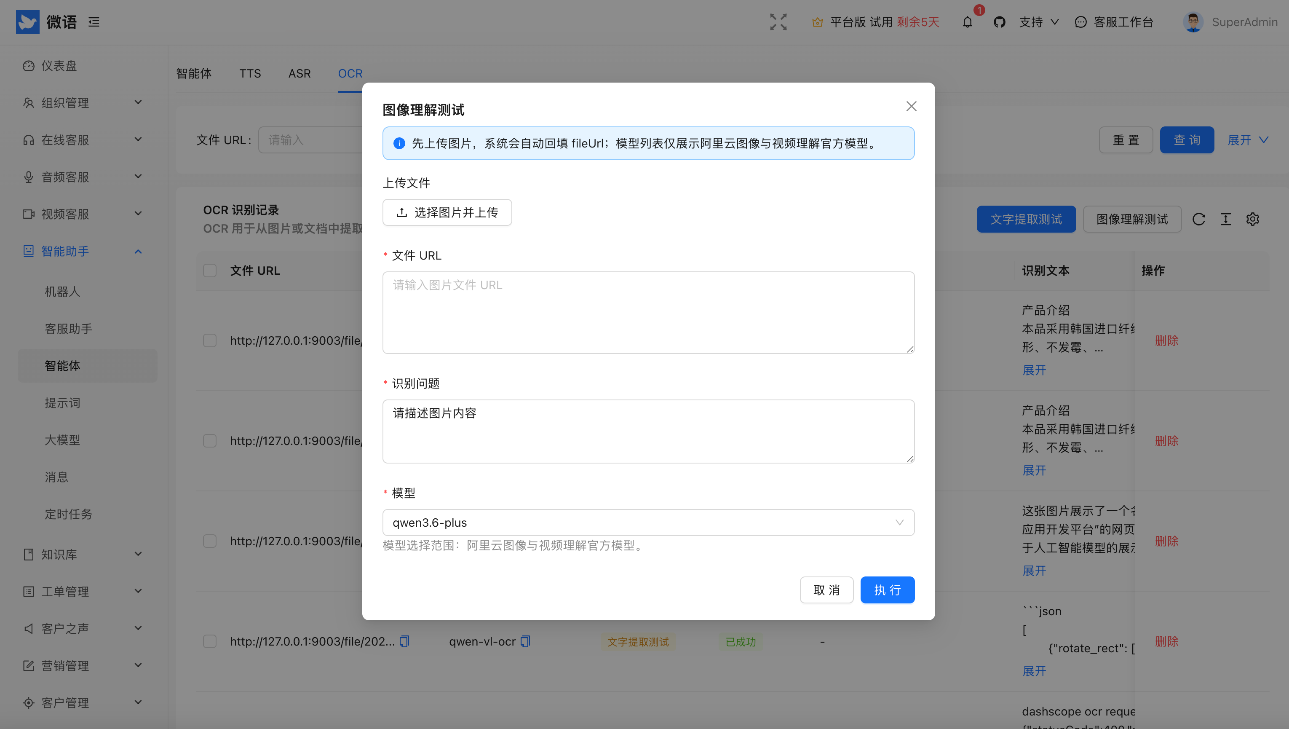Open notifications bell icon
The height and width of the screenshot is (729, 1289).
coord(967,22)
